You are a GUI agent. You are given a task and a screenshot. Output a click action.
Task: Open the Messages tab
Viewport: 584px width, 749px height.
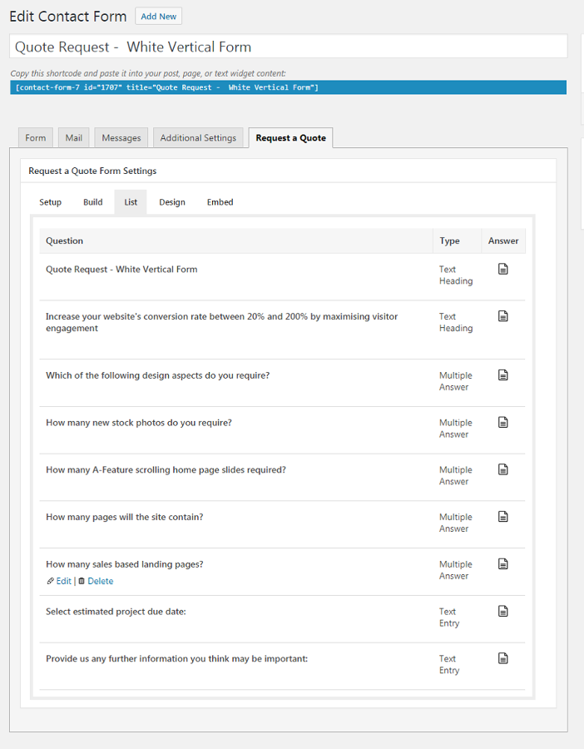[x=121, y=138]
